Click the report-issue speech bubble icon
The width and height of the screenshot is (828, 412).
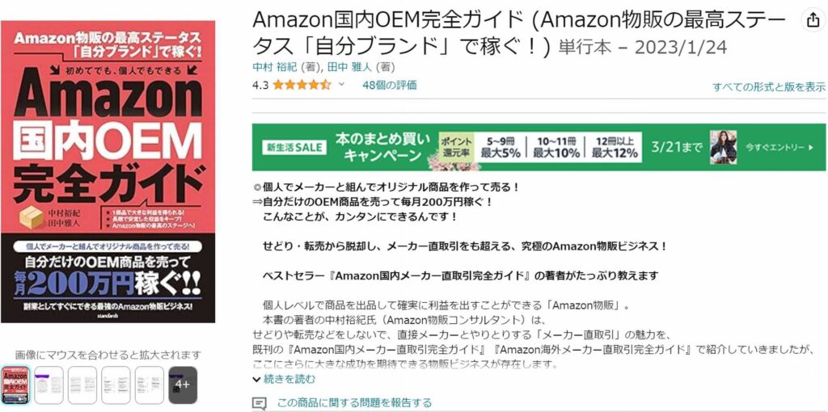click(x=259, y=404)
